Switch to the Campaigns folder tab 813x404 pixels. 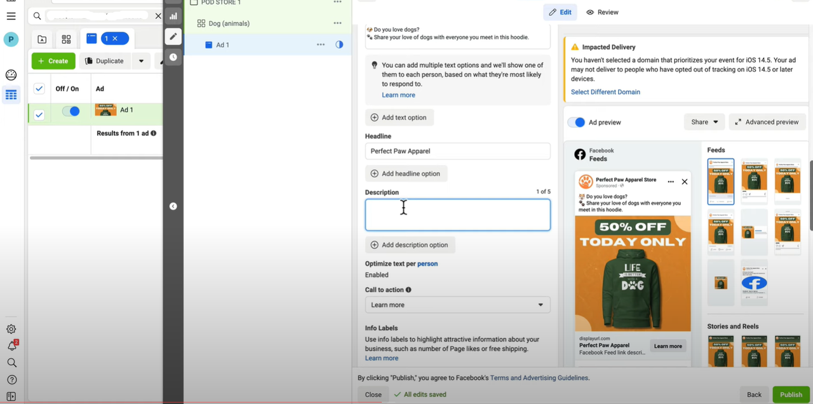pyautogui.click(x=42, y=39)
